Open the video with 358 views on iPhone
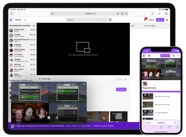186x137 pixels. pos(161,104)
